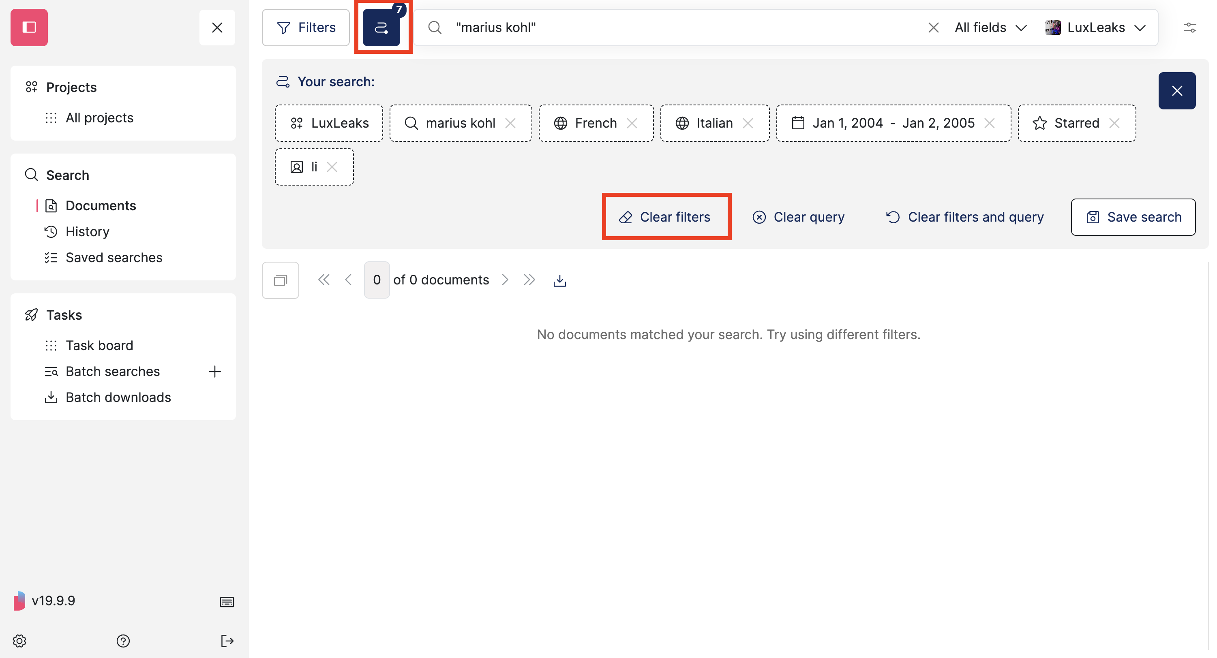
Task: Clear filters and query together
Action: [966, 217]
